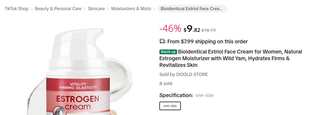Select the one-size specification option
Image resolution: width=319 pixels, height=115 pixels.
(x=170, y=106)
